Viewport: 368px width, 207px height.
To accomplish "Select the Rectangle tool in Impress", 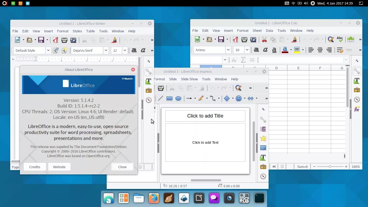I will tap(169, 98).
